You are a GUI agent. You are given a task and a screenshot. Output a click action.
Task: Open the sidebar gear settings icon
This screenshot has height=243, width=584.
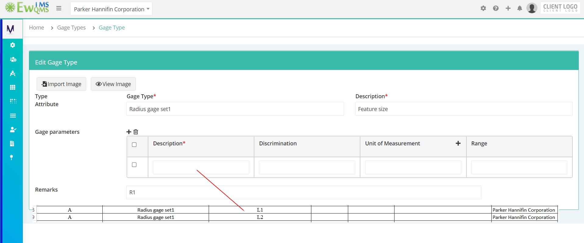[12, 45]
